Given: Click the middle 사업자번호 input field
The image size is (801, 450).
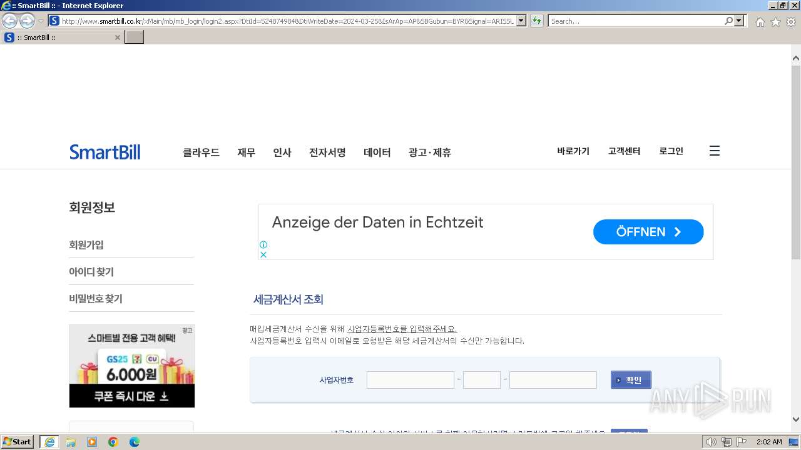Looking at the screenshot, I should coord(482,380).
